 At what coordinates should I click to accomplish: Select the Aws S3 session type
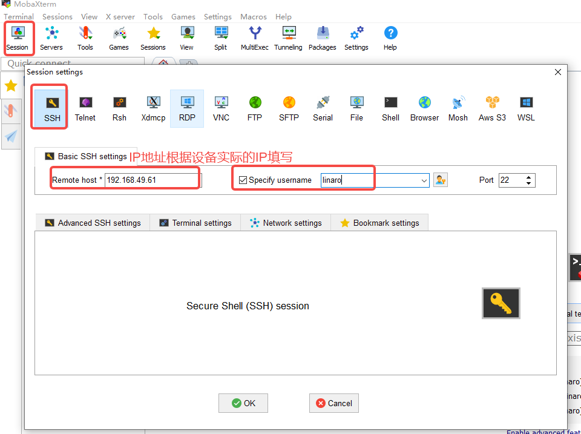coord(492,108)
